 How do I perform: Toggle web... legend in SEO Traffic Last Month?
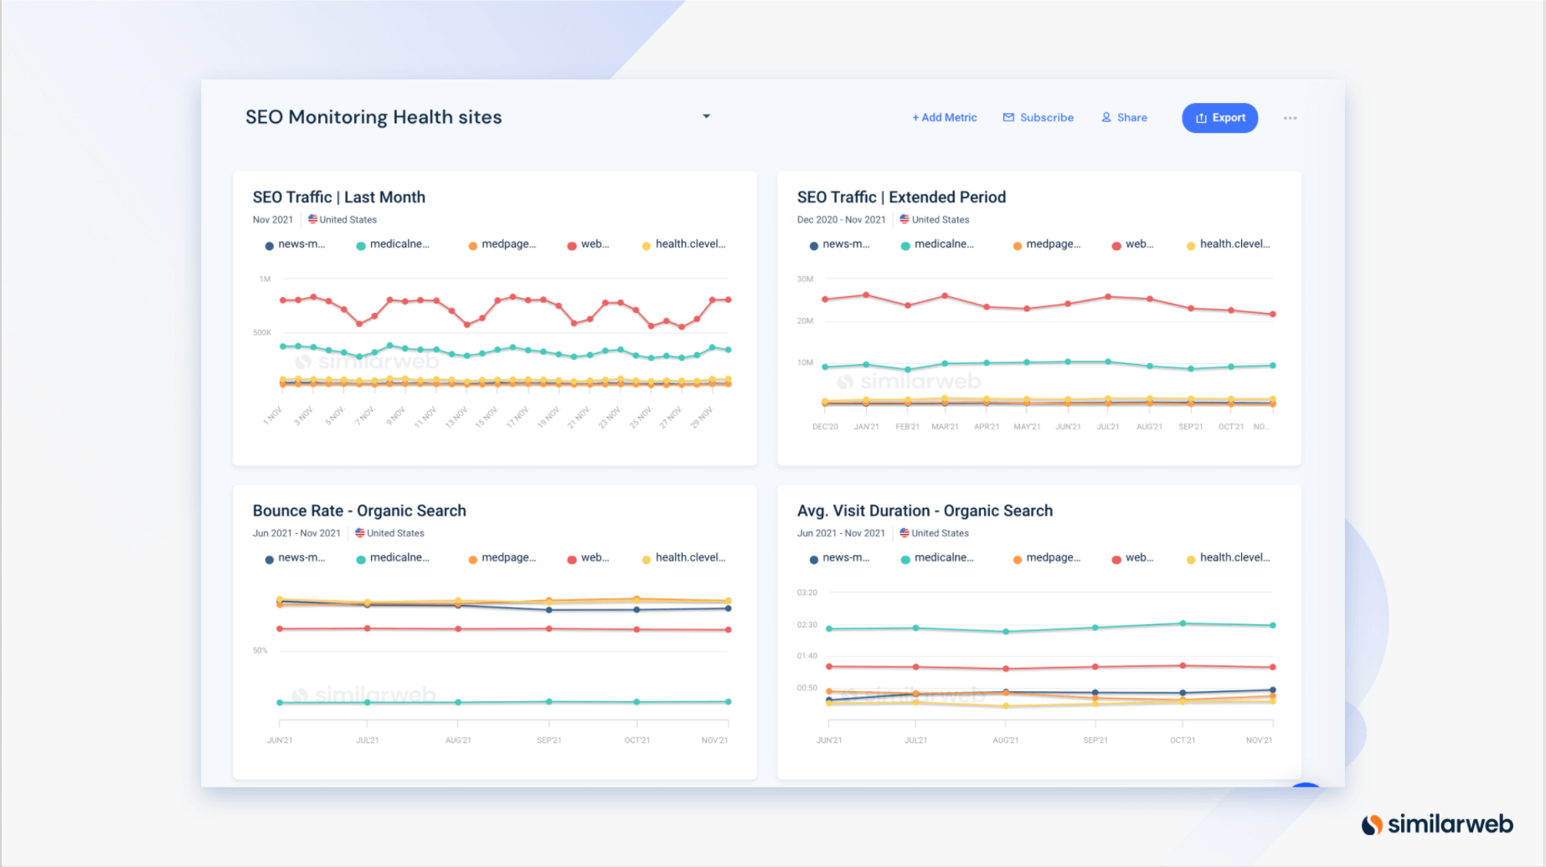click(588, 244)
